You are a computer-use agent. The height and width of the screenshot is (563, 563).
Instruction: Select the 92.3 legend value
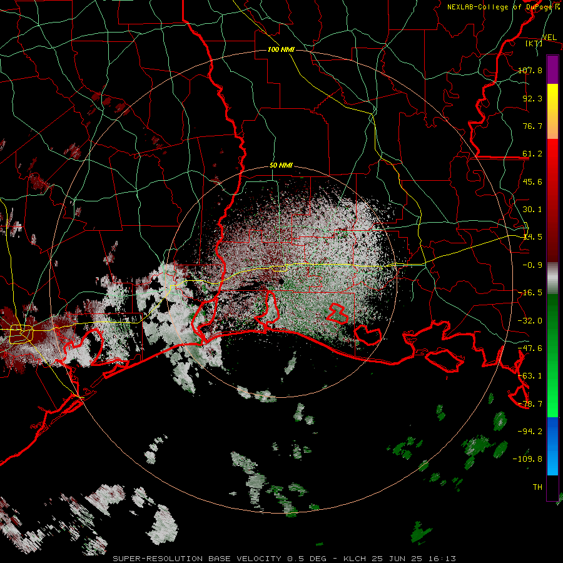532,98
